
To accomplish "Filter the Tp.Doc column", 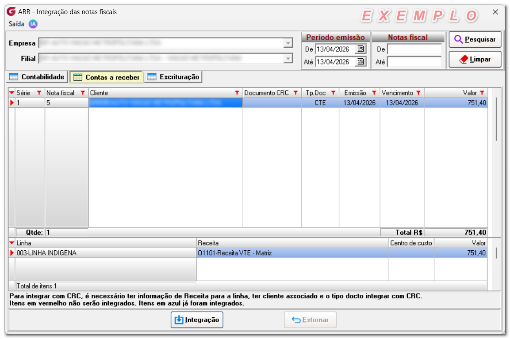I will point(334,93).
